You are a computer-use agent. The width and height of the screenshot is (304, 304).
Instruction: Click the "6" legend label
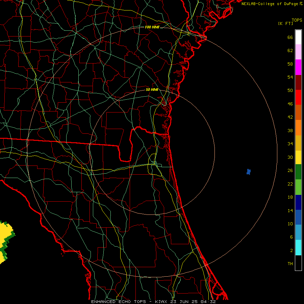click(x=292, y=237)
